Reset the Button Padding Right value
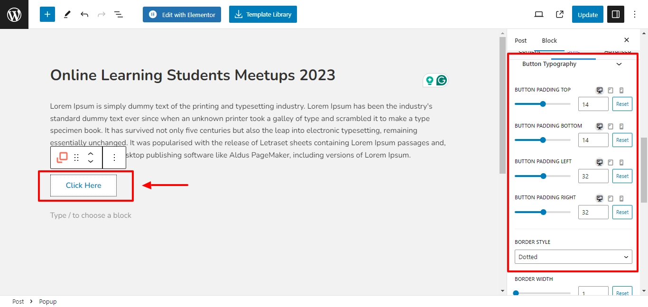Viewport: 648px width, 307px height. pos(622,212)
